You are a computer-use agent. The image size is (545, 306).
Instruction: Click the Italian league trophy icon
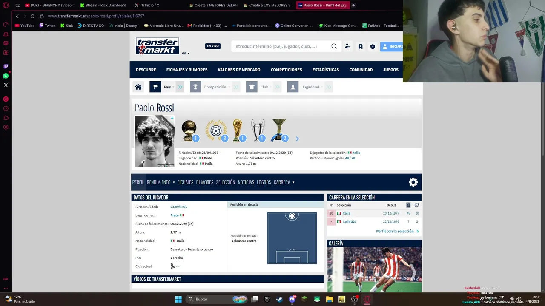coord(279,130)
